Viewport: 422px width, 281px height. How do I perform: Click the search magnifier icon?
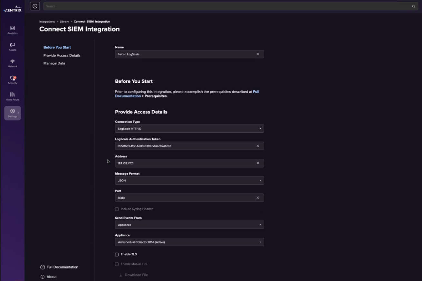tap(414, 6)
